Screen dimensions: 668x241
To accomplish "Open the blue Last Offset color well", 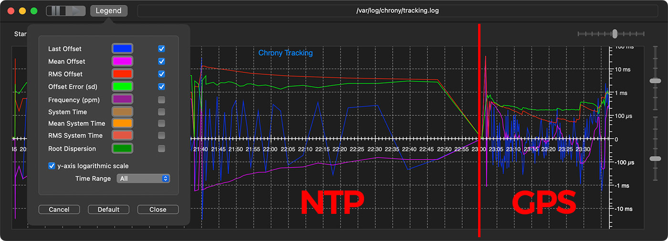I will pos(122,49).
